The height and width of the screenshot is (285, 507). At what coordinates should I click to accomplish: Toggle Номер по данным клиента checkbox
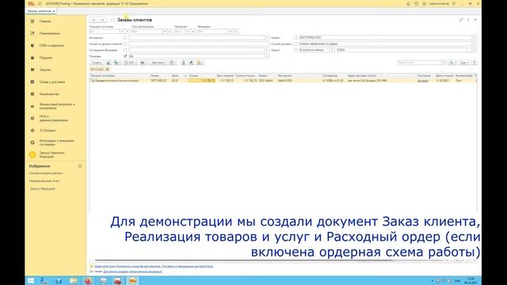click(x=125, y=44)
